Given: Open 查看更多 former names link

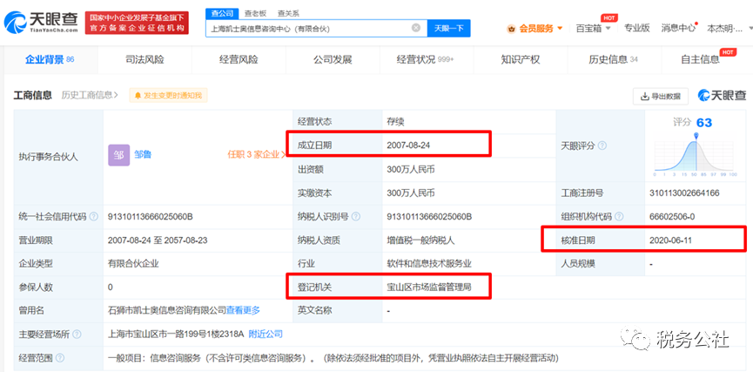Looking at the screenshot, I should pos(243,310).
